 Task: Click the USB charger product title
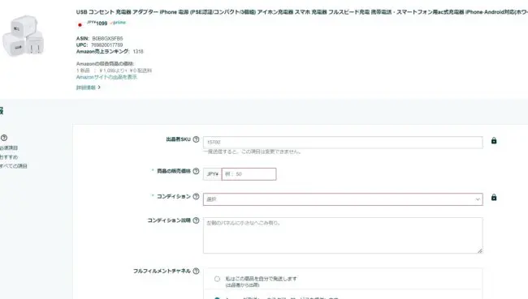click(301, 12)
